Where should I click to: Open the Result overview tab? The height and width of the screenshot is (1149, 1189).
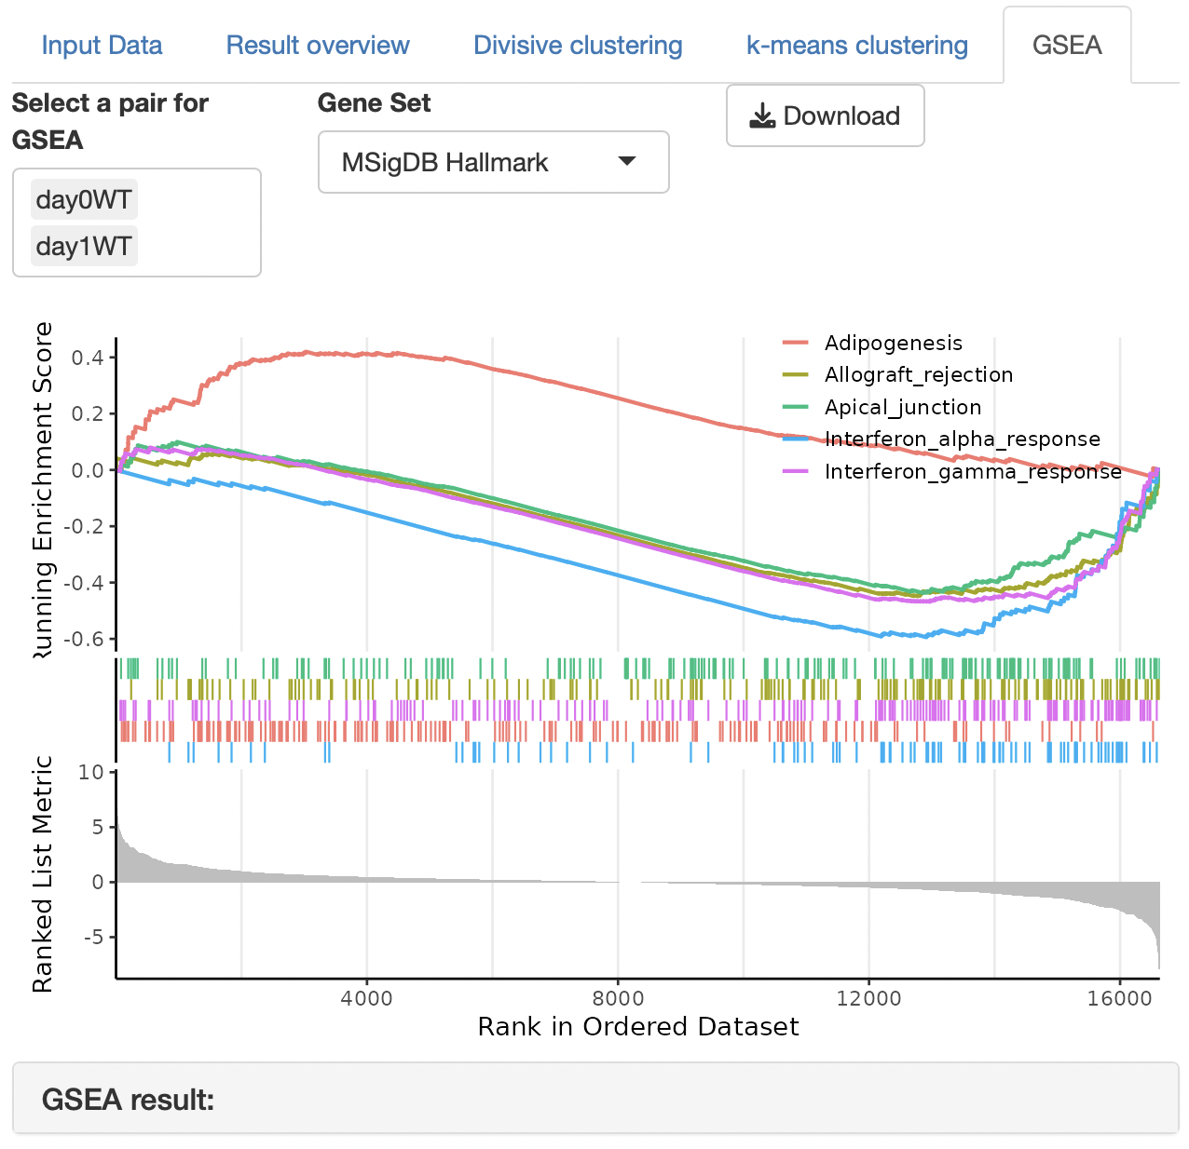[318, 46]
